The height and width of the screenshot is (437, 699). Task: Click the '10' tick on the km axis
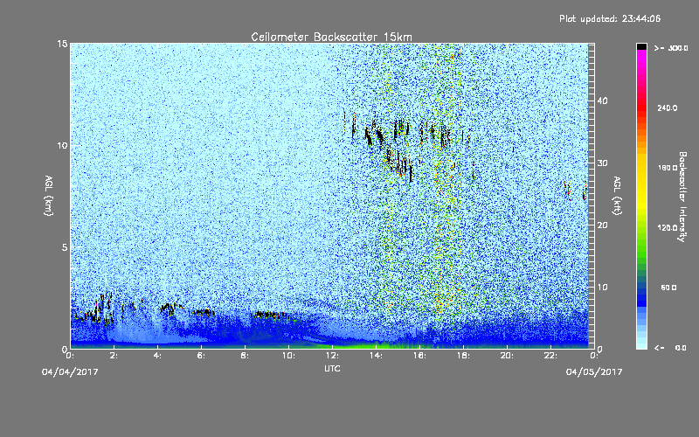coord(62,146)
